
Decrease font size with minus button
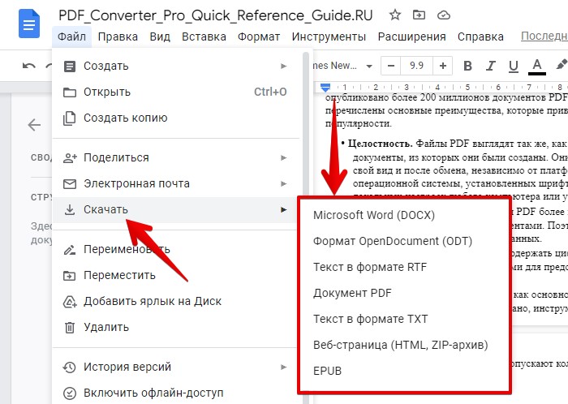[390, 66]
